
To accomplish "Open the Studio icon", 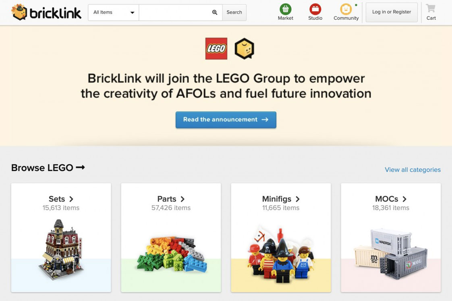I will 315,9.
